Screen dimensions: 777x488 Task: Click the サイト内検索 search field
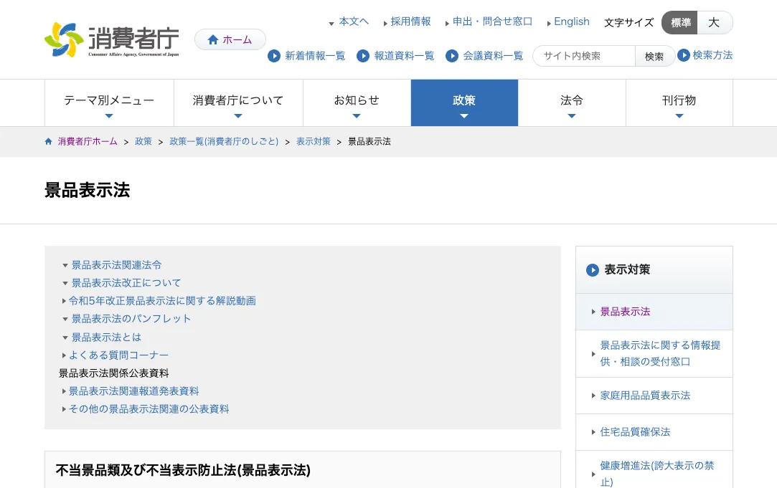584,56
